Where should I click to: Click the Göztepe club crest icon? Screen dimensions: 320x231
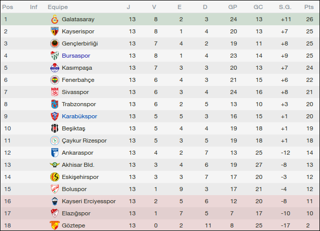point(54,225)
